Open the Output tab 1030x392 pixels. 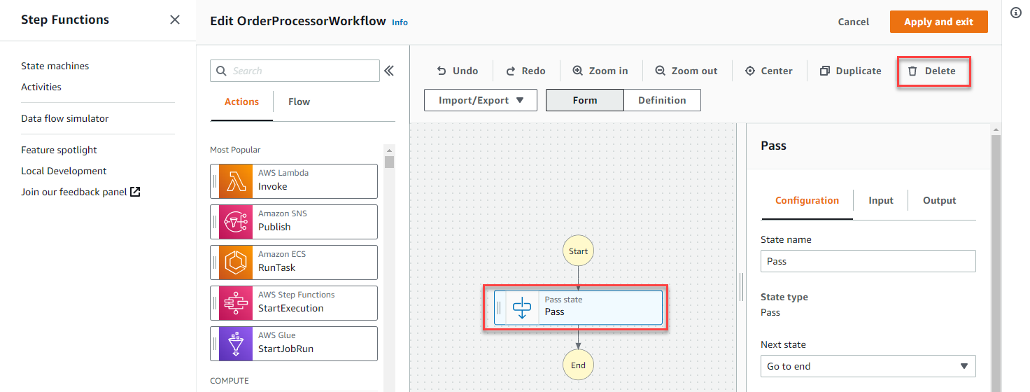pyautogui.click(x=939, y=200)
